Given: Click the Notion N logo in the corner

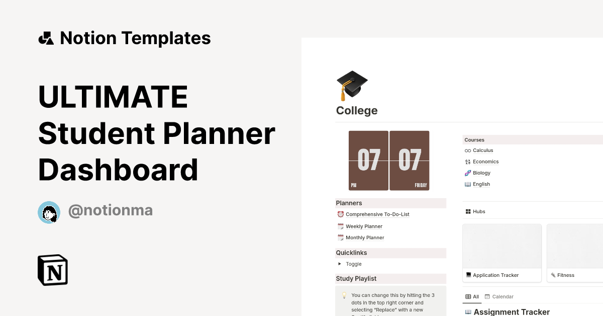Looking at the screenshot, I should click(x=52, y=270).
